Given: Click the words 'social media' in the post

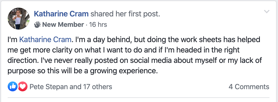Looking at the screenshot, I should click(151, 61).
